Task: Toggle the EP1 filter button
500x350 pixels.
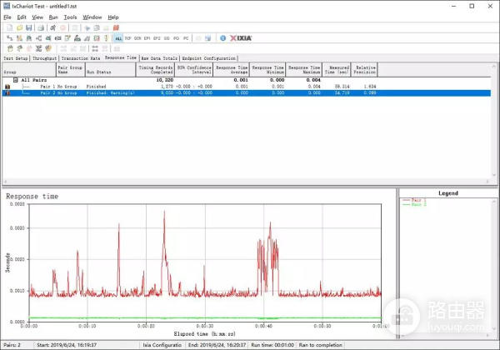Action: (147, 38)
